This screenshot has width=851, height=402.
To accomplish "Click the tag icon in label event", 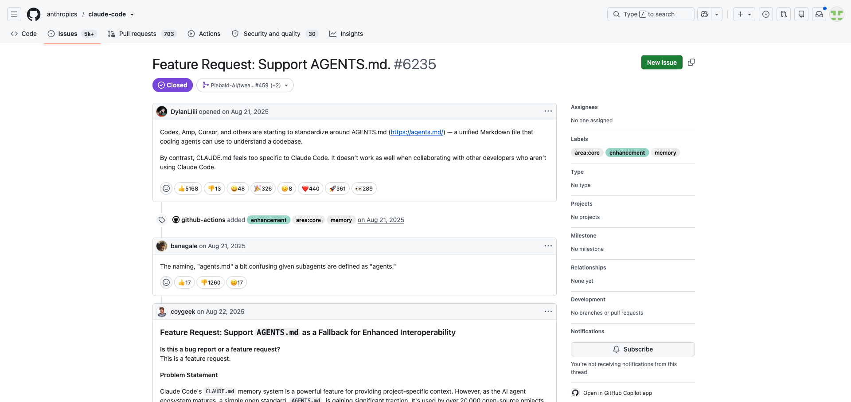I will click(x=162, y=220).
